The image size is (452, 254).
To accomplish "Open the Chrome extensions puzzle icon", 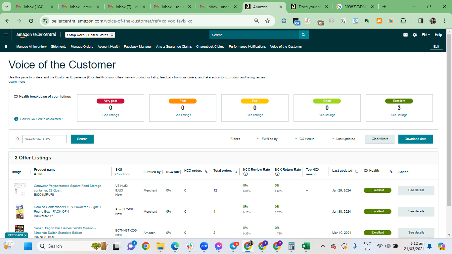I will [x=403, y=21].
